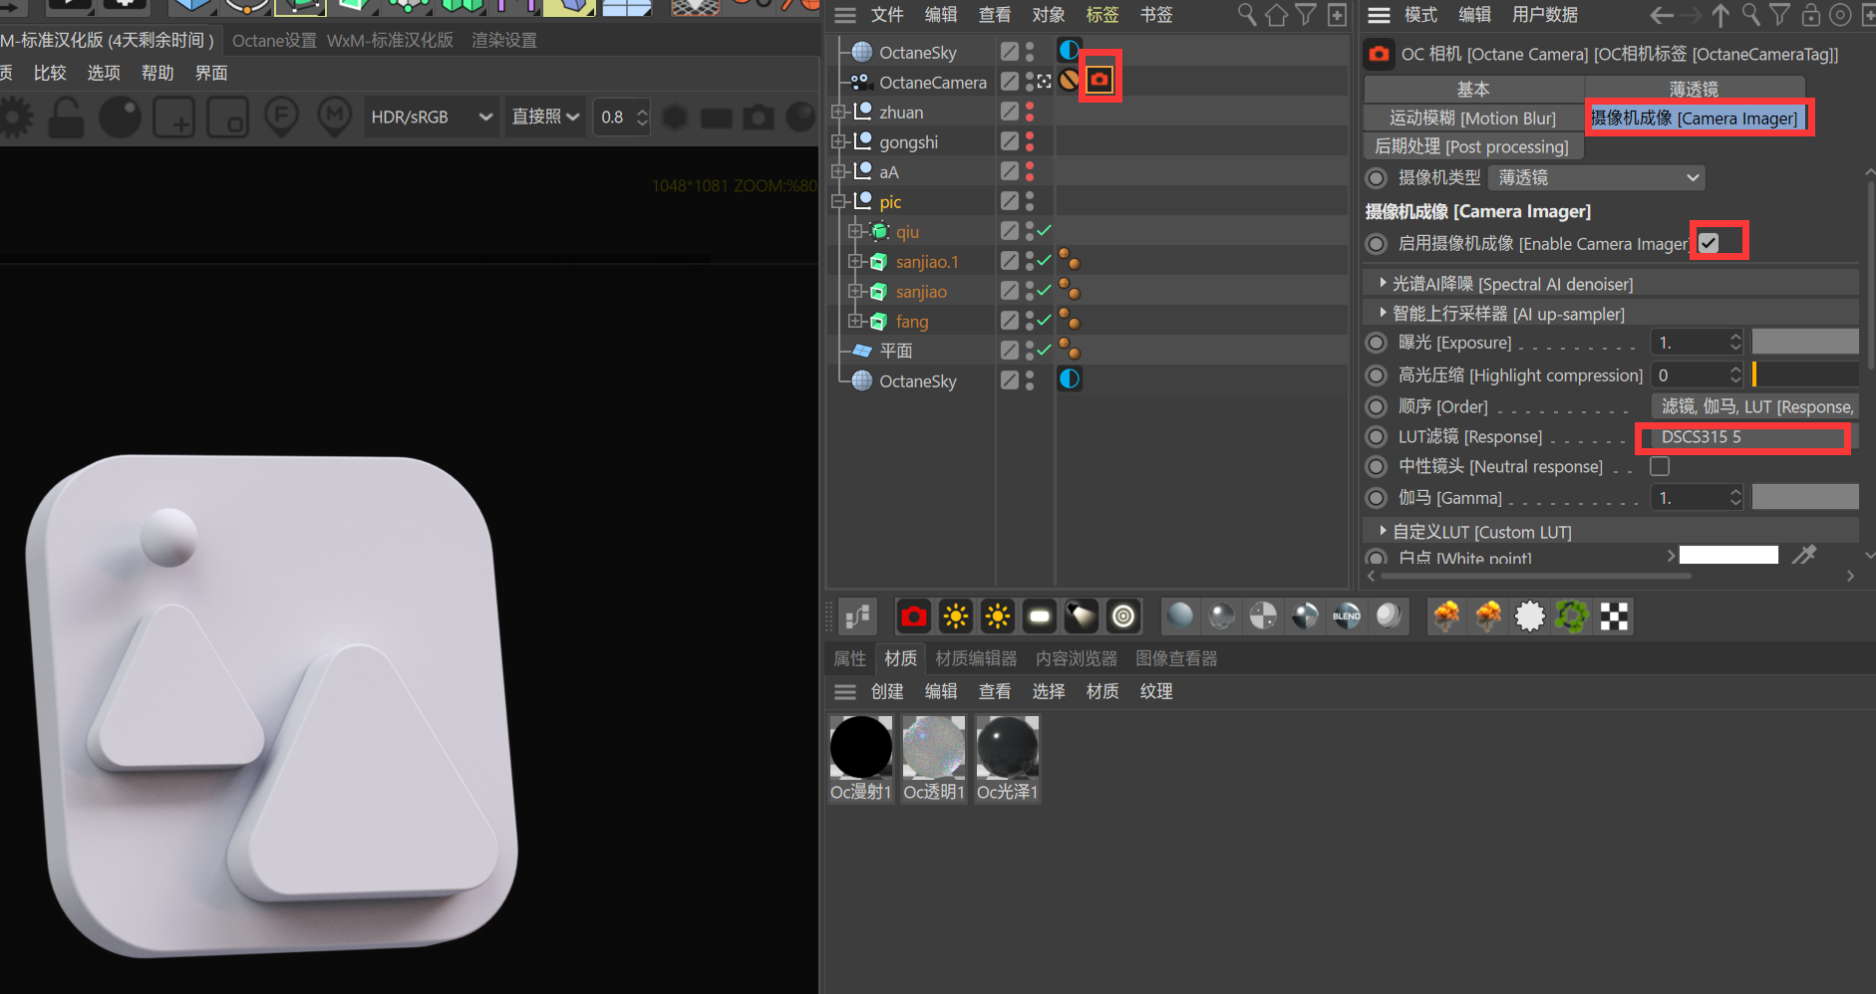The height and width of the screenshot is (994, 1876).
Task: Click the clay render sphere icon
Action: [x=120, y=118]
